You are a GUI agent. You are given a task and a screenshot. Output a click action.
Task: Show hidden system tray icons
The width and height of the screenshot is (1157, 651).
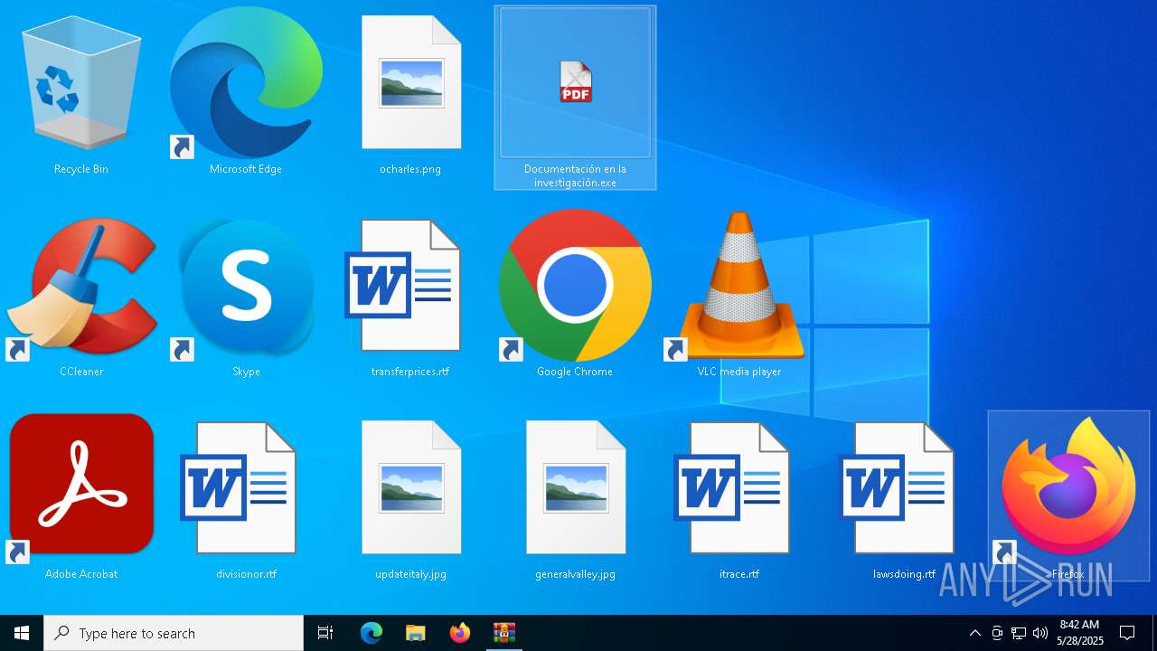coord(974,633)
